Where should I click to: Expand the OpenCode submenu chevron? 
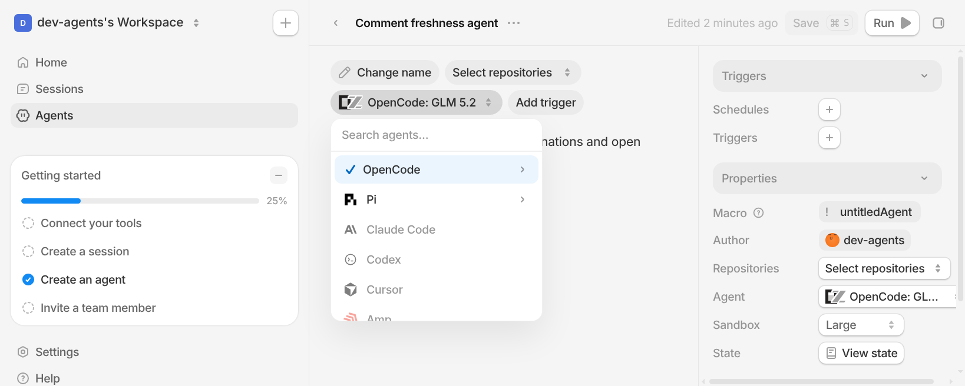point(523,169)
